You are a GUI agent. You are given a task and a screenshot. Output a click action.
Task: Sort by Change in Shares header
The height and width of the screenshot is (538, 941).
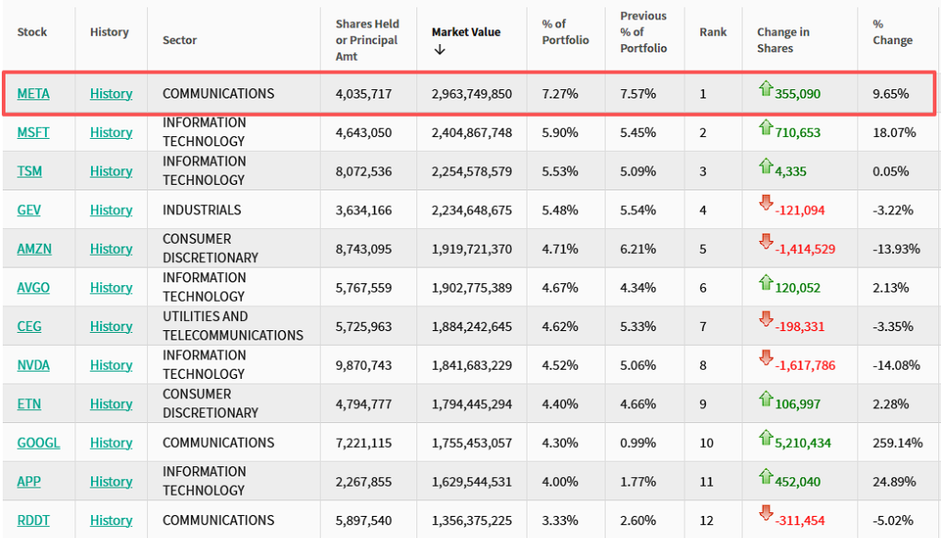(783, 40)
